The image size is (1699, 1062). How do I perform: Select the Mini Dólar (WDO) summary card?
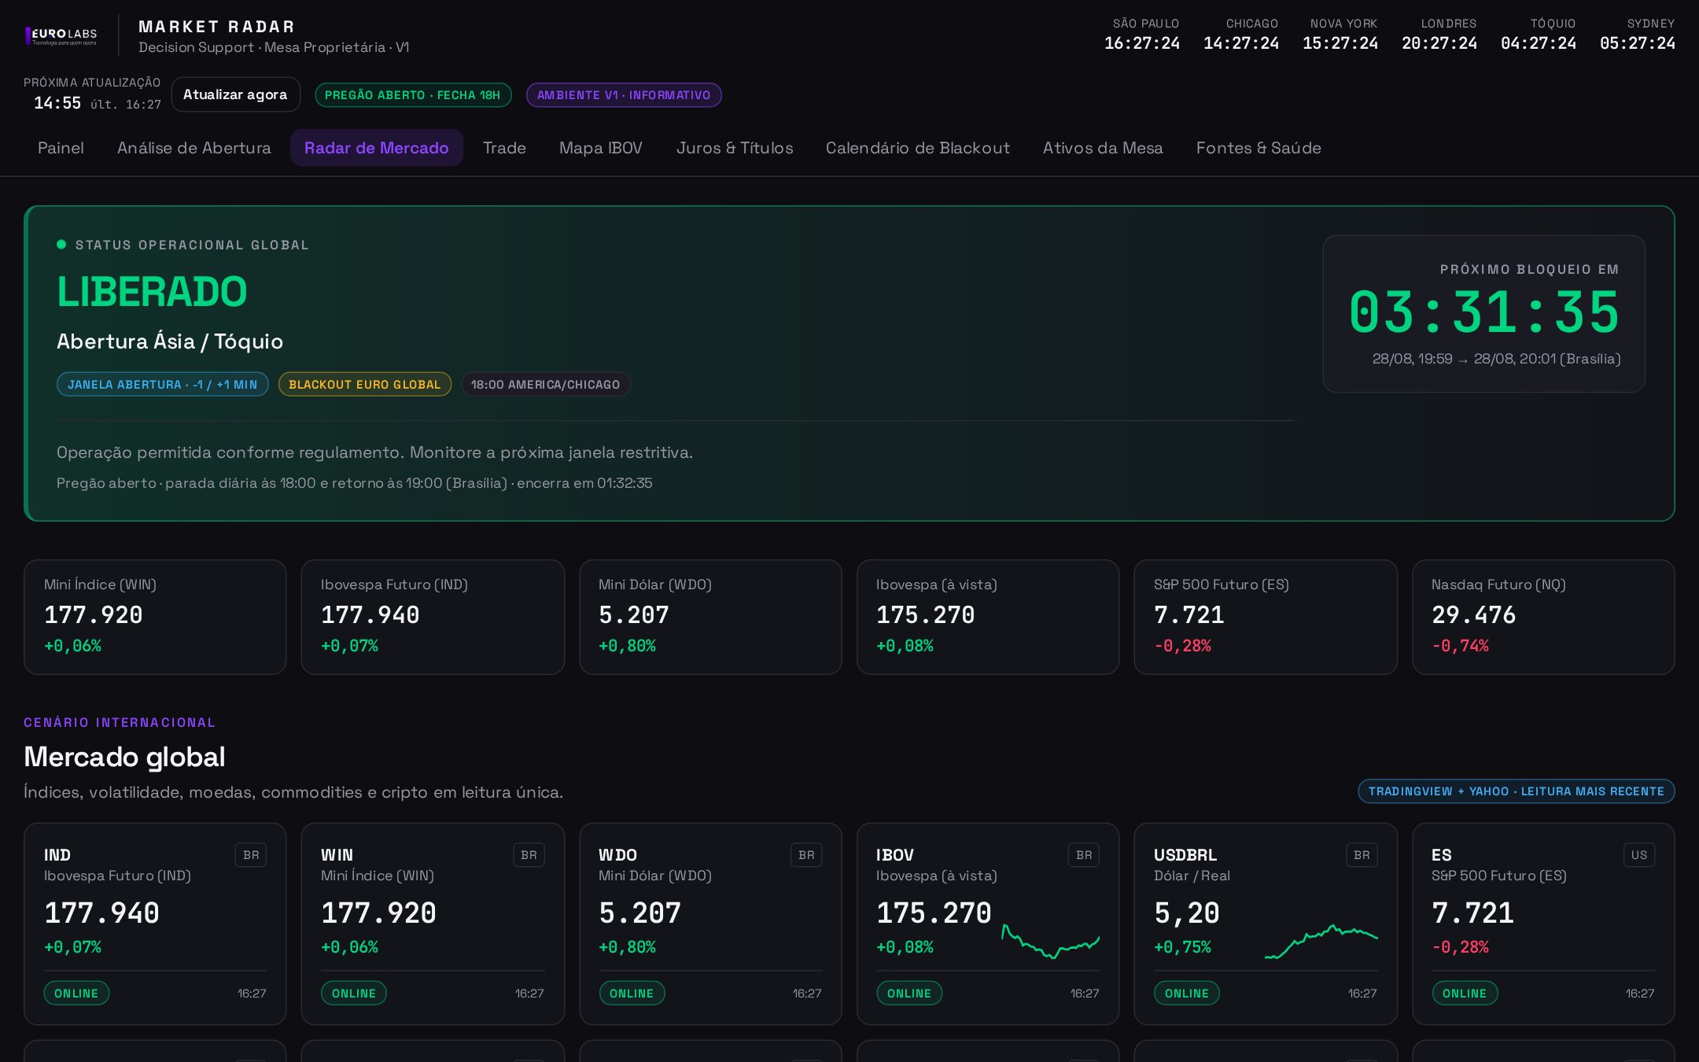(x=710, y=617)
